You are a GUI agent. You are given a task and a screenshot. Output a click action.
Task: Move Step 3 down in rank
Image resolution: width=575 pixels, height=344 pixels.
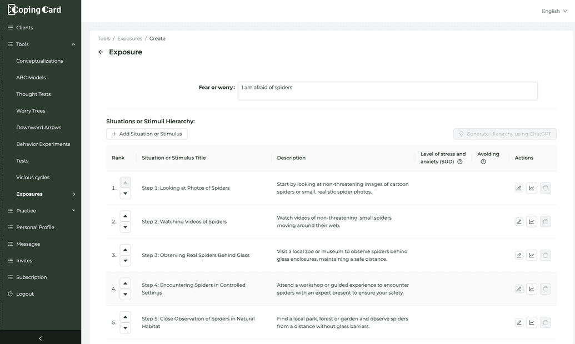click(x=126, y=261)
